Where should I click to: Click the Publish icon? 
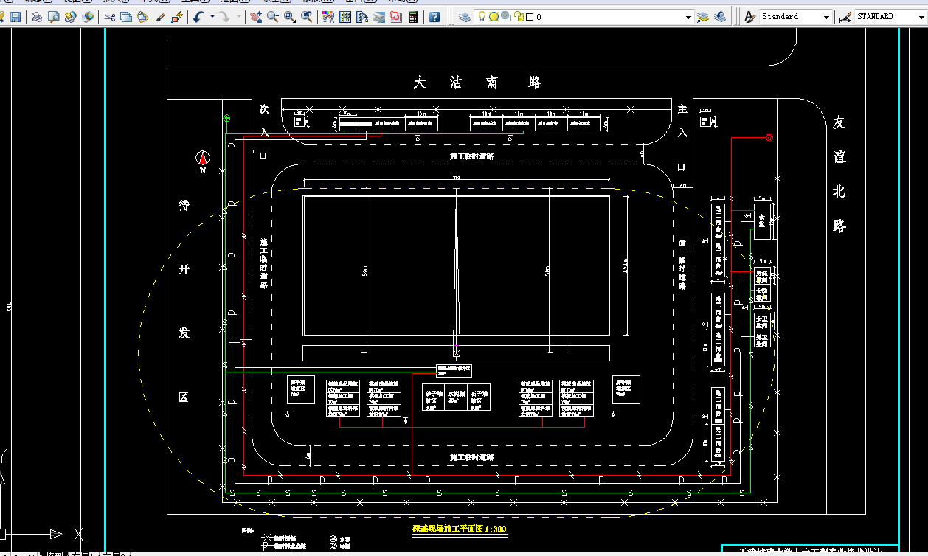click(70, 17)
